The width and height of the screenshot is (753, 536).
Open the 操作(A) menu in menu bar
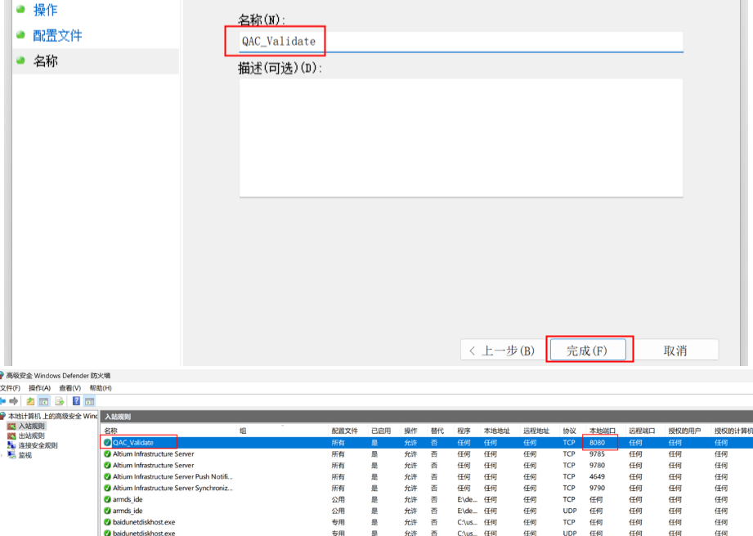39,388
